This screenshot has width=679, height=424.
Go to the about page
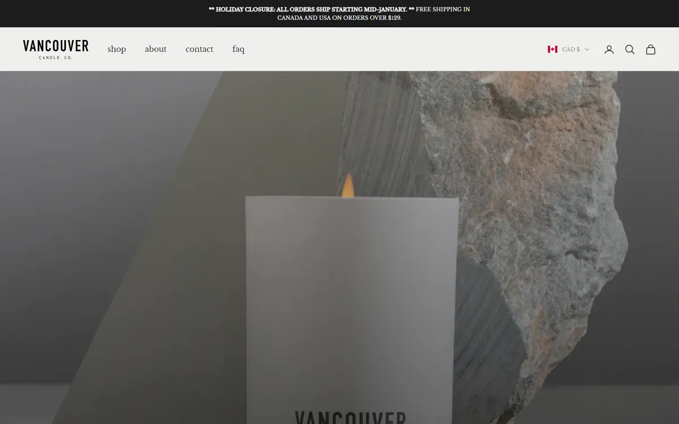click(156, 49)
